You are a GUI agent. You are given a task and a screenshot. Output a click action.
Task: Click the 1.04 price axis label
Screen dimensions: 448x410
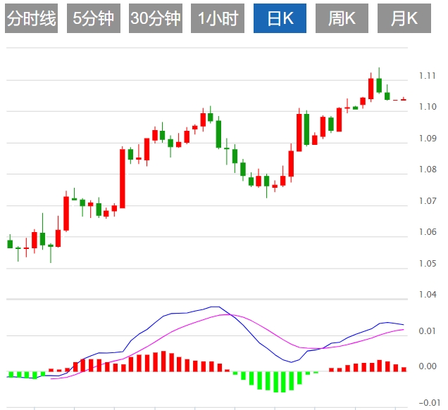428,295
